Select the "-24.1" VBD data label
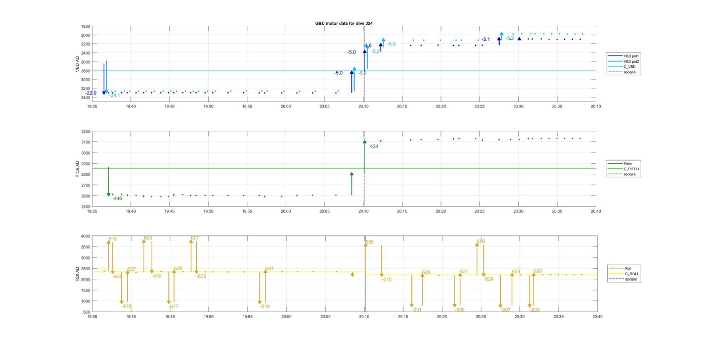This screenshot has width=708, height=350. (x=115, y=95)
